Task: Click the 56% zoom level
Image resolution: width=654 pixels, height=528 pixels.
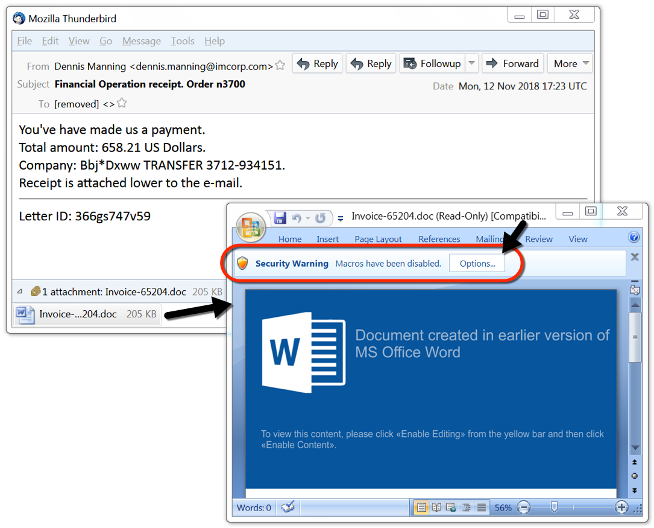Action: [503, 507]
